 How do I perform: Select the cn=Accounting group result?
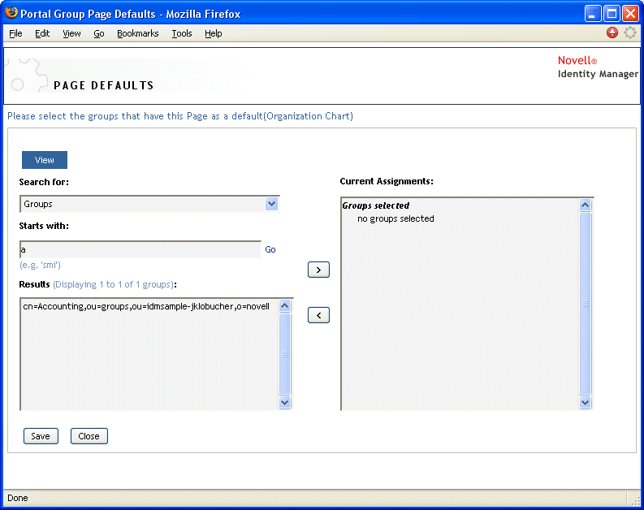[x=146, y=306]
